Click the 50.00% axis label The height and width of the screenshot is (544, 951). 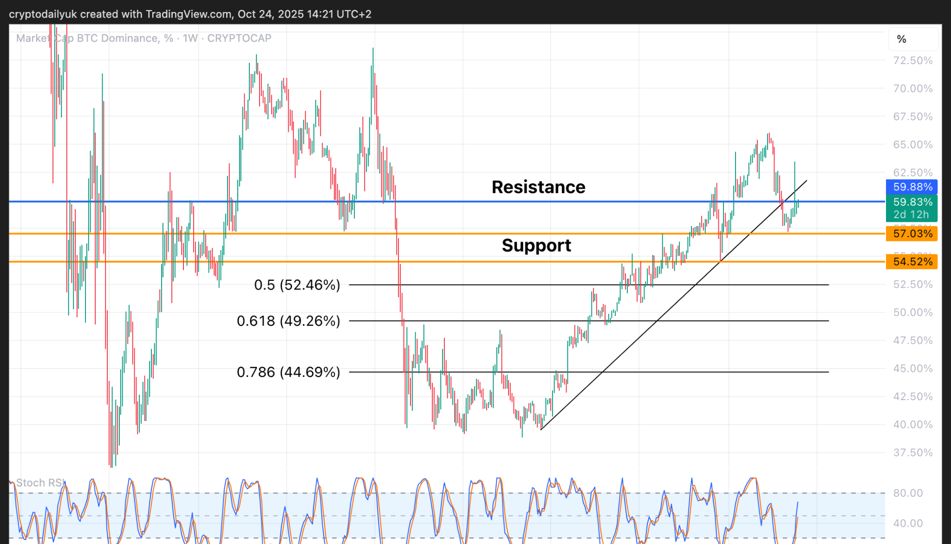pyautogui.click(x=912, y=312)
